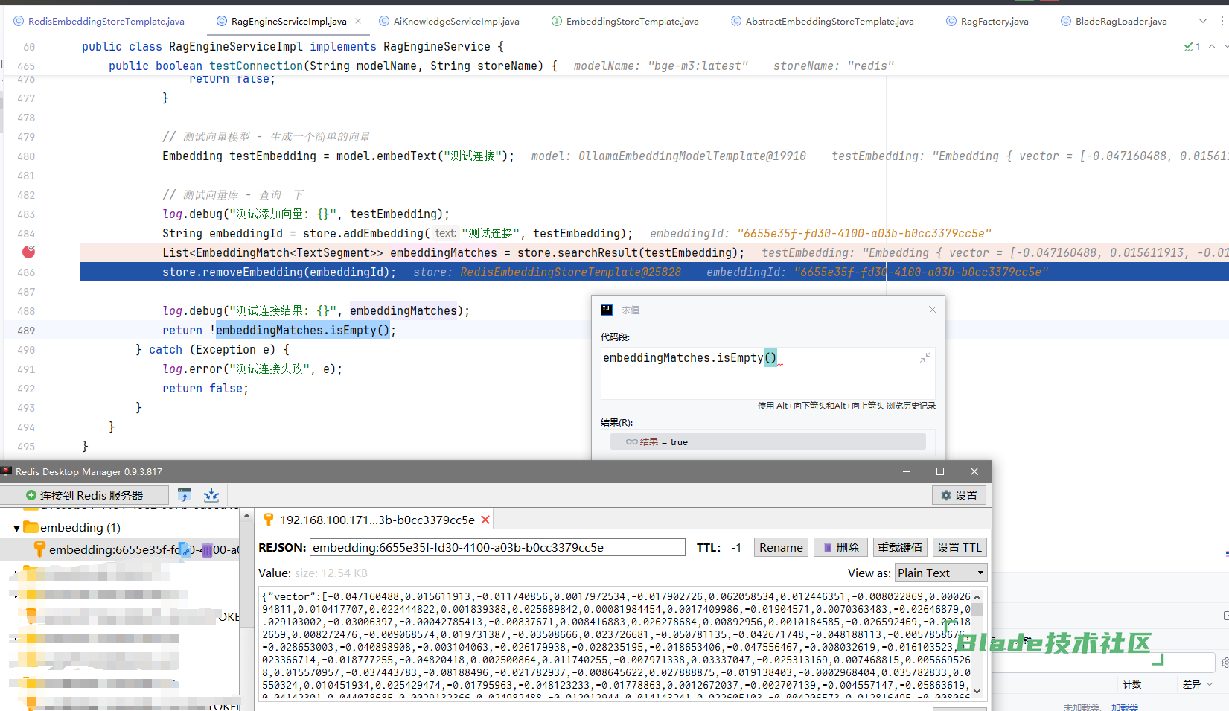Switch to AbstractEmbeddingStoreTemplate.java tab
The image size is (1229, 711).
[823, 21]
